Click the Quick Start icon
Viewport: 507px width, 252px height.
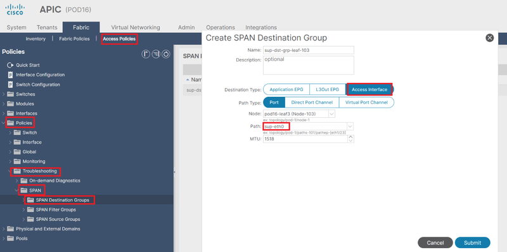(x=10, y=65)
